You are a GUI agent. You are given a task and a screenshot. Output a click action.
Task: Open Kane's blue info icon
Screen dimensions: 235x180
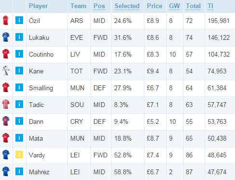[19, 71]
